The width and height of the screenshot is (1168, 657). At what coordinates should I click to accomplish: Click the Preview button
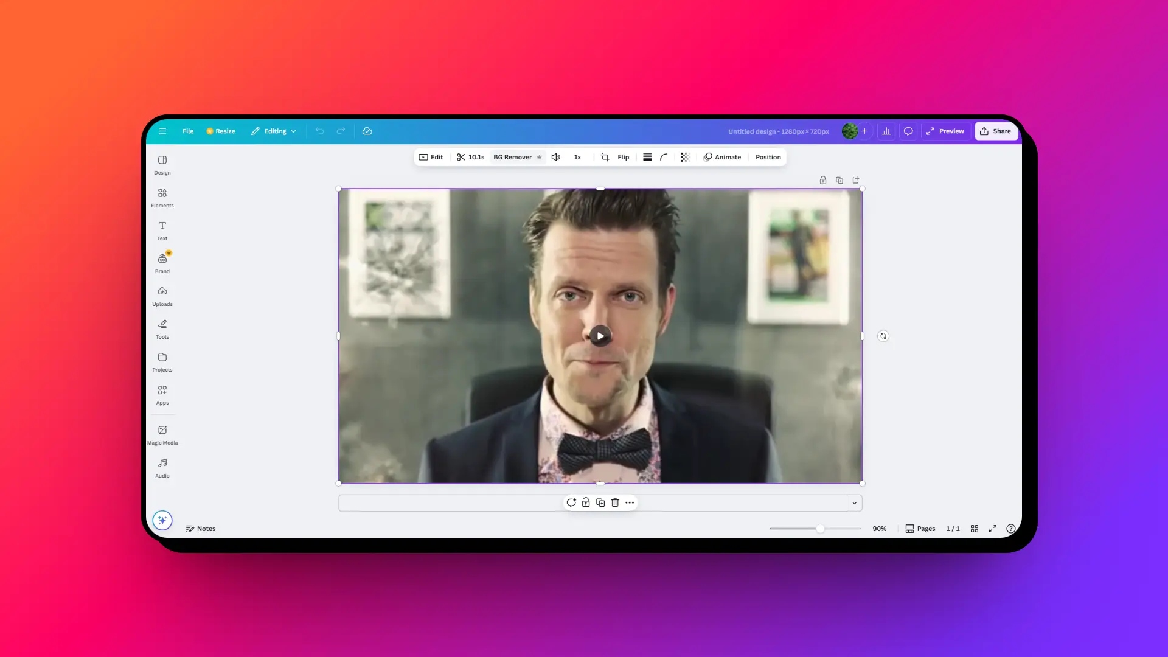tap(945, 131)
